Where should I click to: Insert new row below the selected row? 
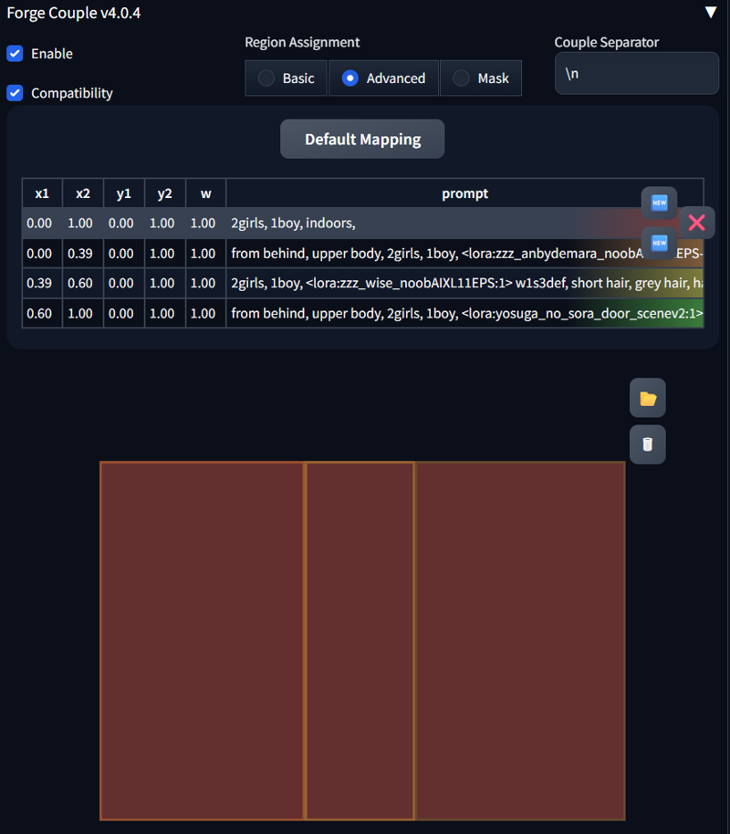(659, 243)
